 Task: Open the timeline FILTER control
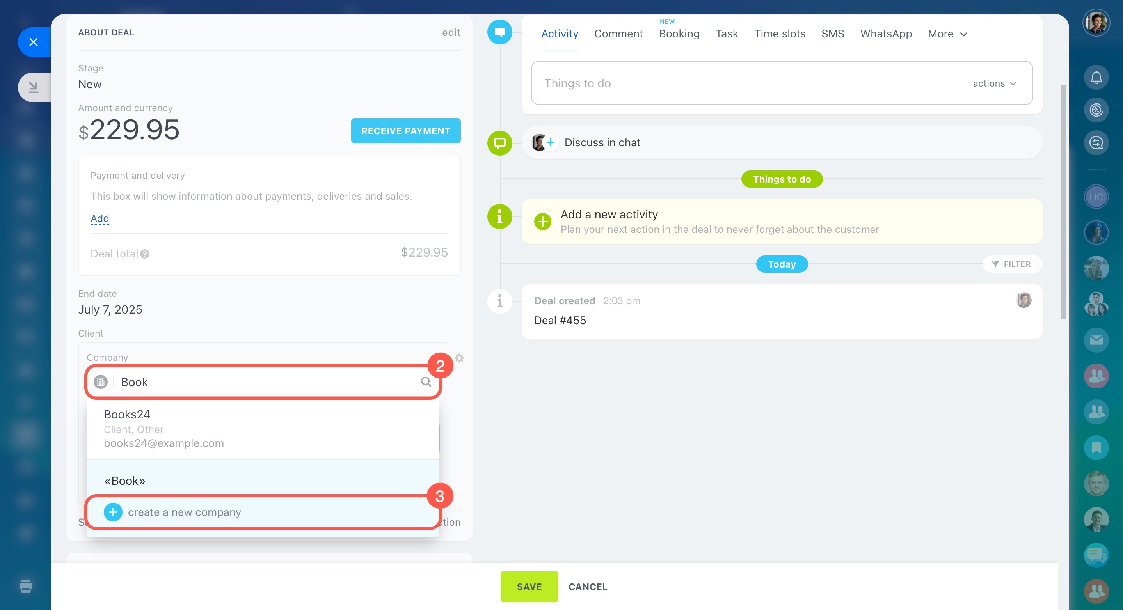pyautogui.click(x=1011, y=264)
